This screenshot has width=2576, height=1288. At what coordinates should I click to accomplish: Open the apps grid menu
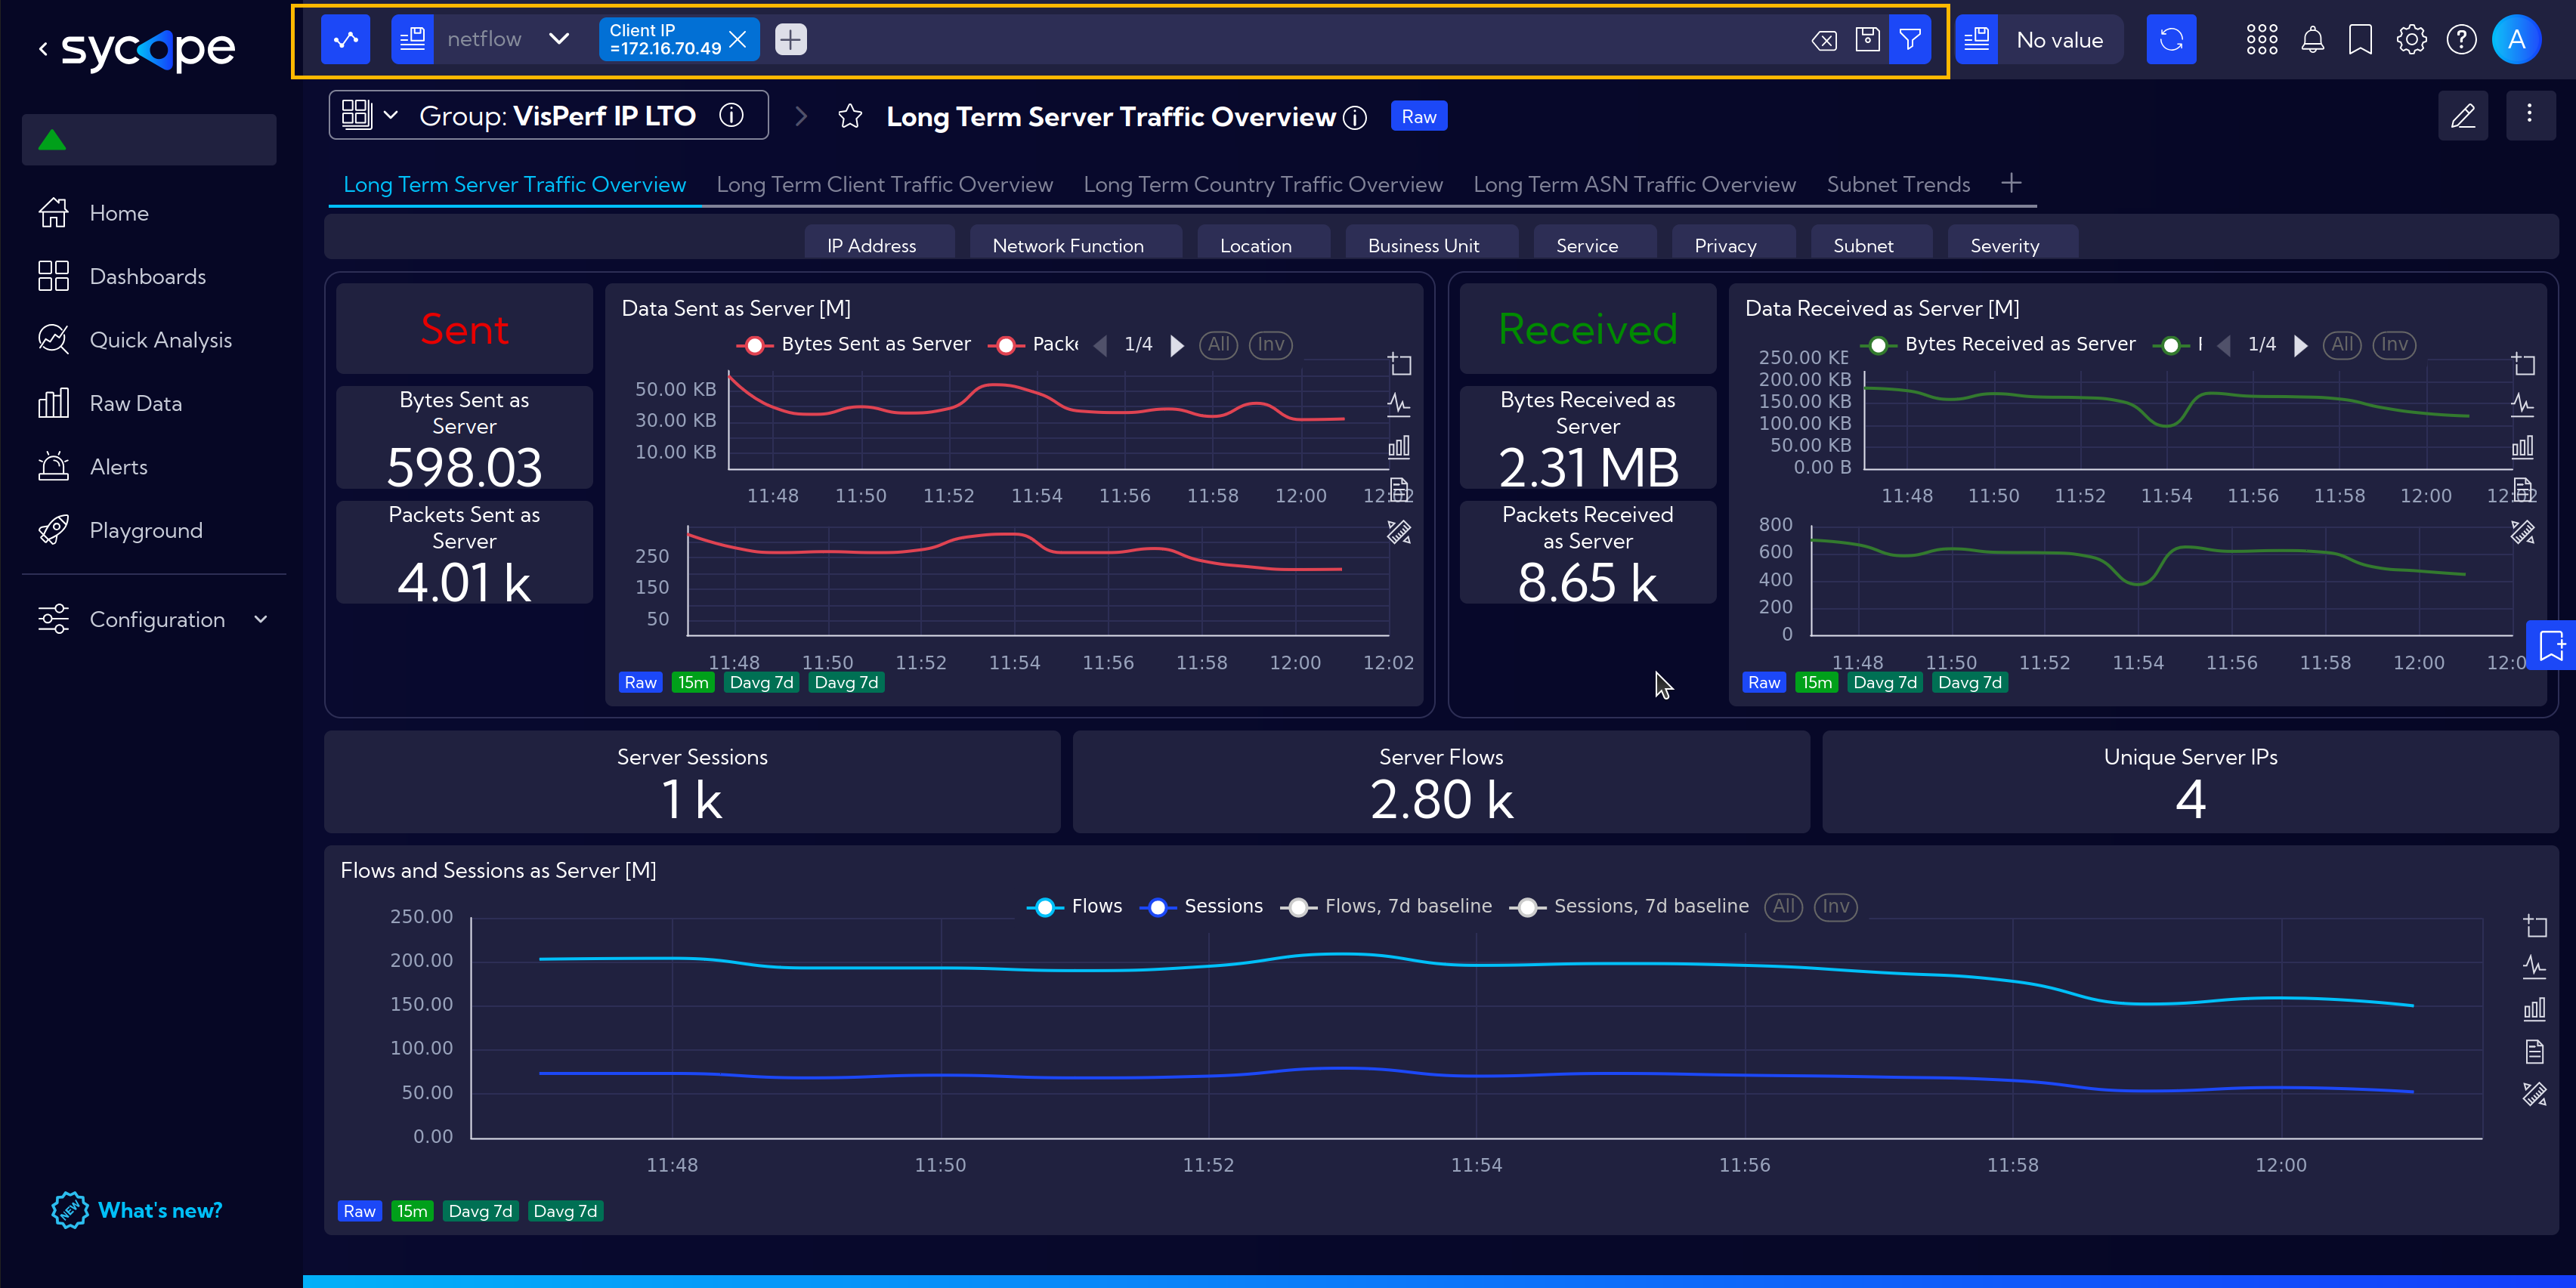2262,40
